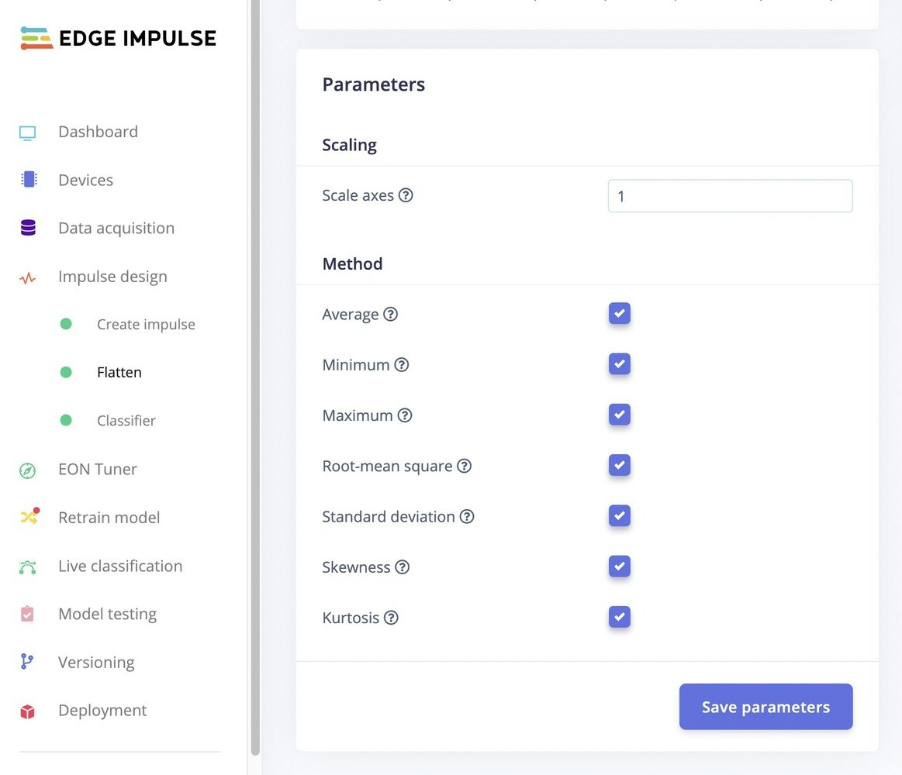Open help icon next to Scale axes
The width and height of the screenshot is (902, 775).
tap(406, 195)
